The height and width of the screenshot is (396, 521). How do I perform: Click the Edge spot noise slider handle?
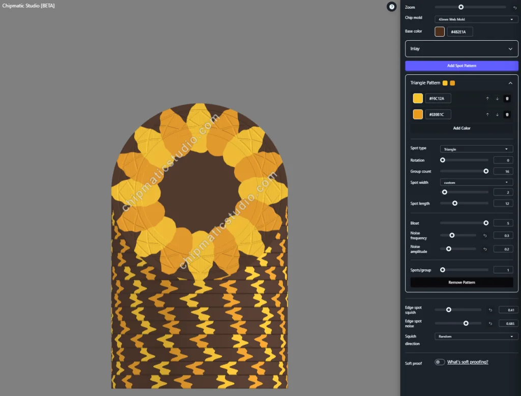466,324
